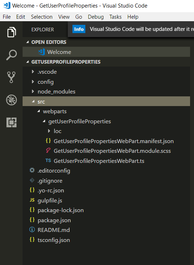Click the gear icon beside .editorconfig

32,170
